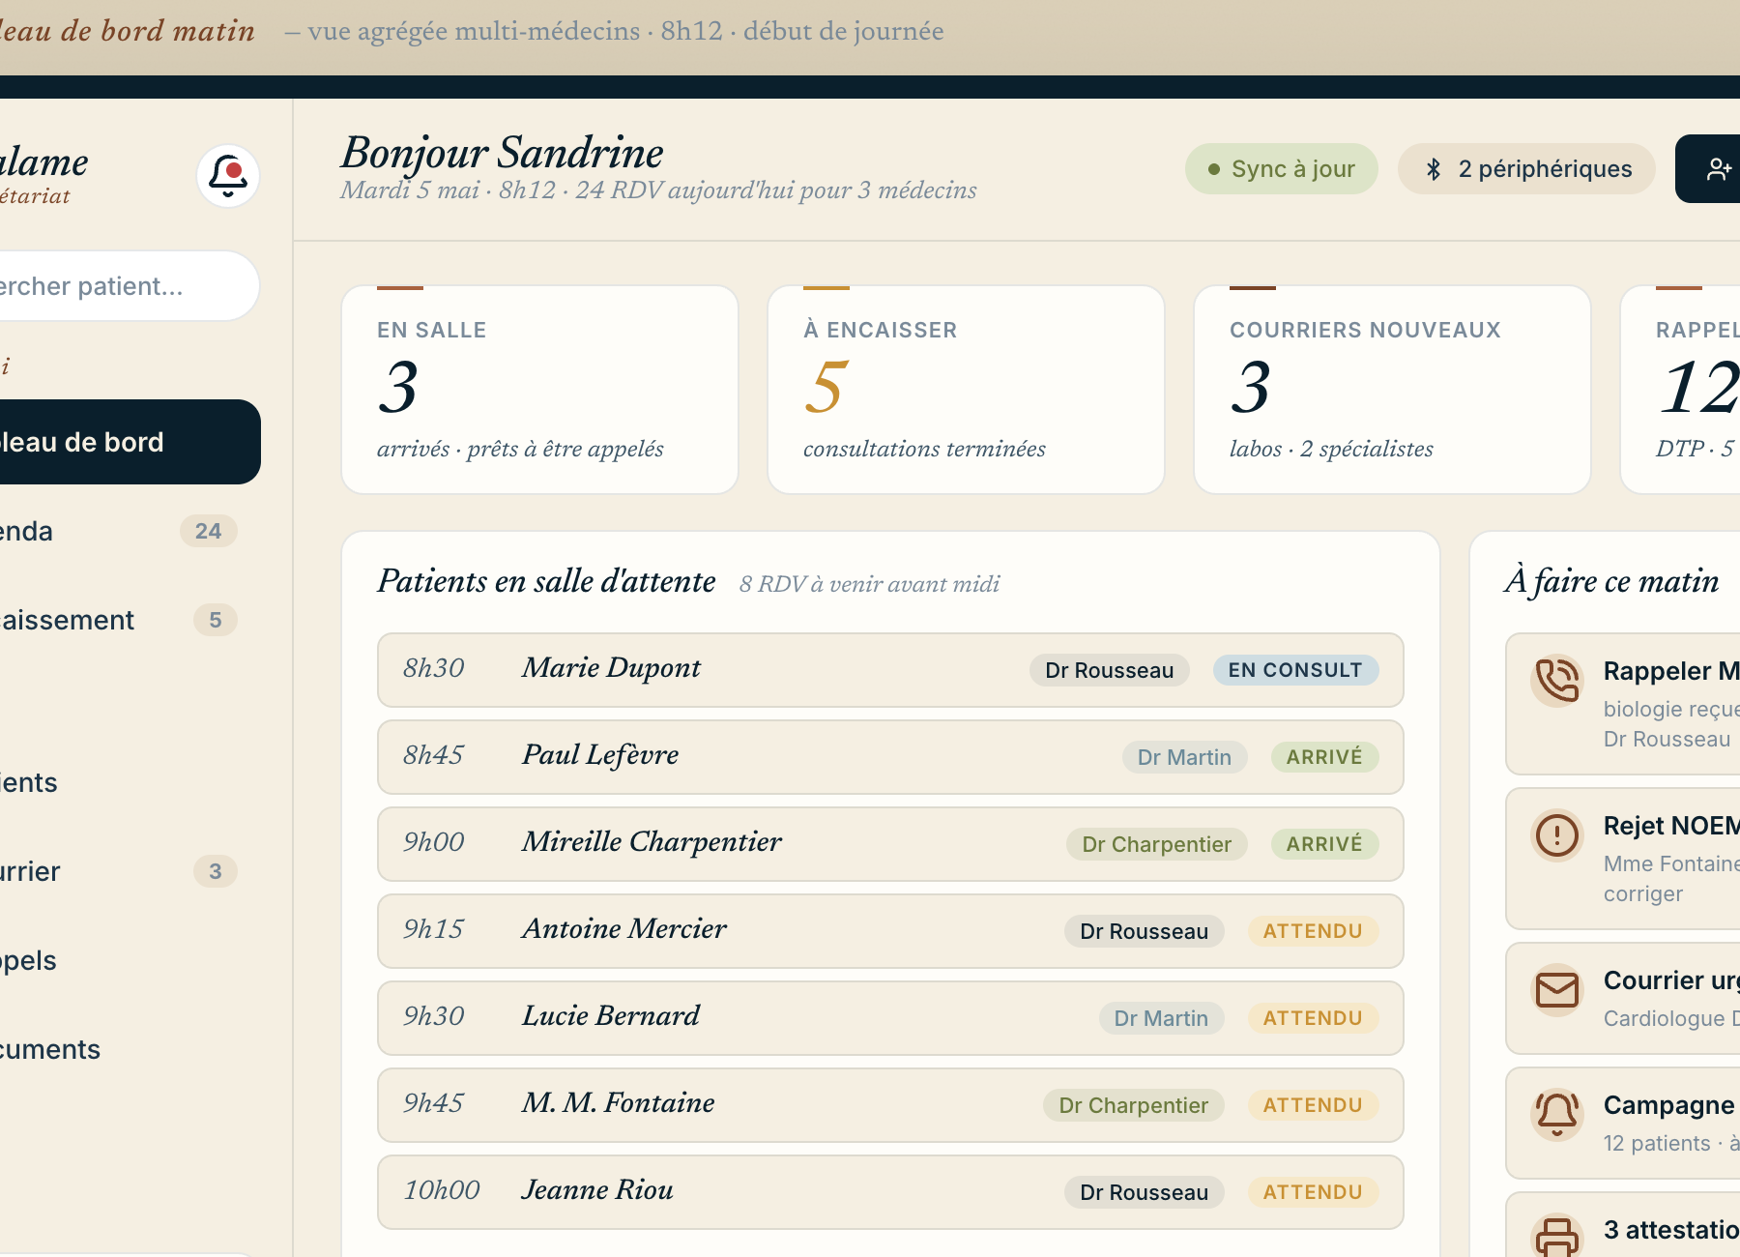Select the Jeanne Riou 10h00 row

(890, 1192)
